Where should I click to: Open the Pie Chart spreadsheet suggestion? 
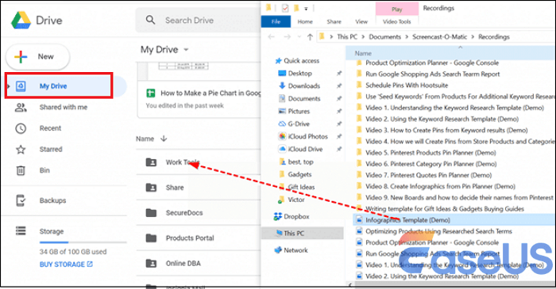[x=199, y=99]
